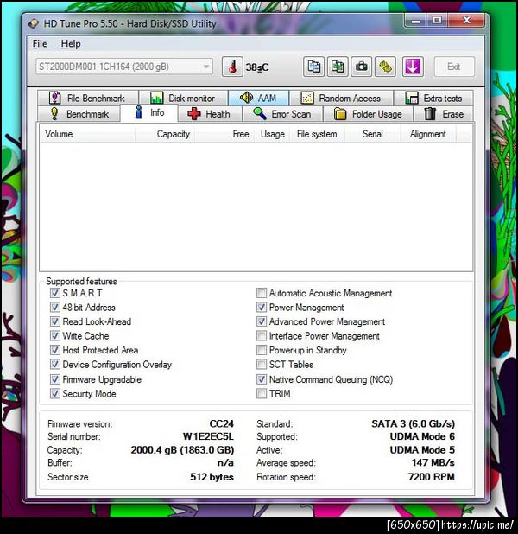Open the File menu

[x=40, y=44]
